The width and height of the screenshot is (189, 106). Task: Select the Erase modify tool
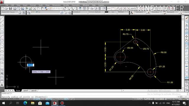[187, 18]
